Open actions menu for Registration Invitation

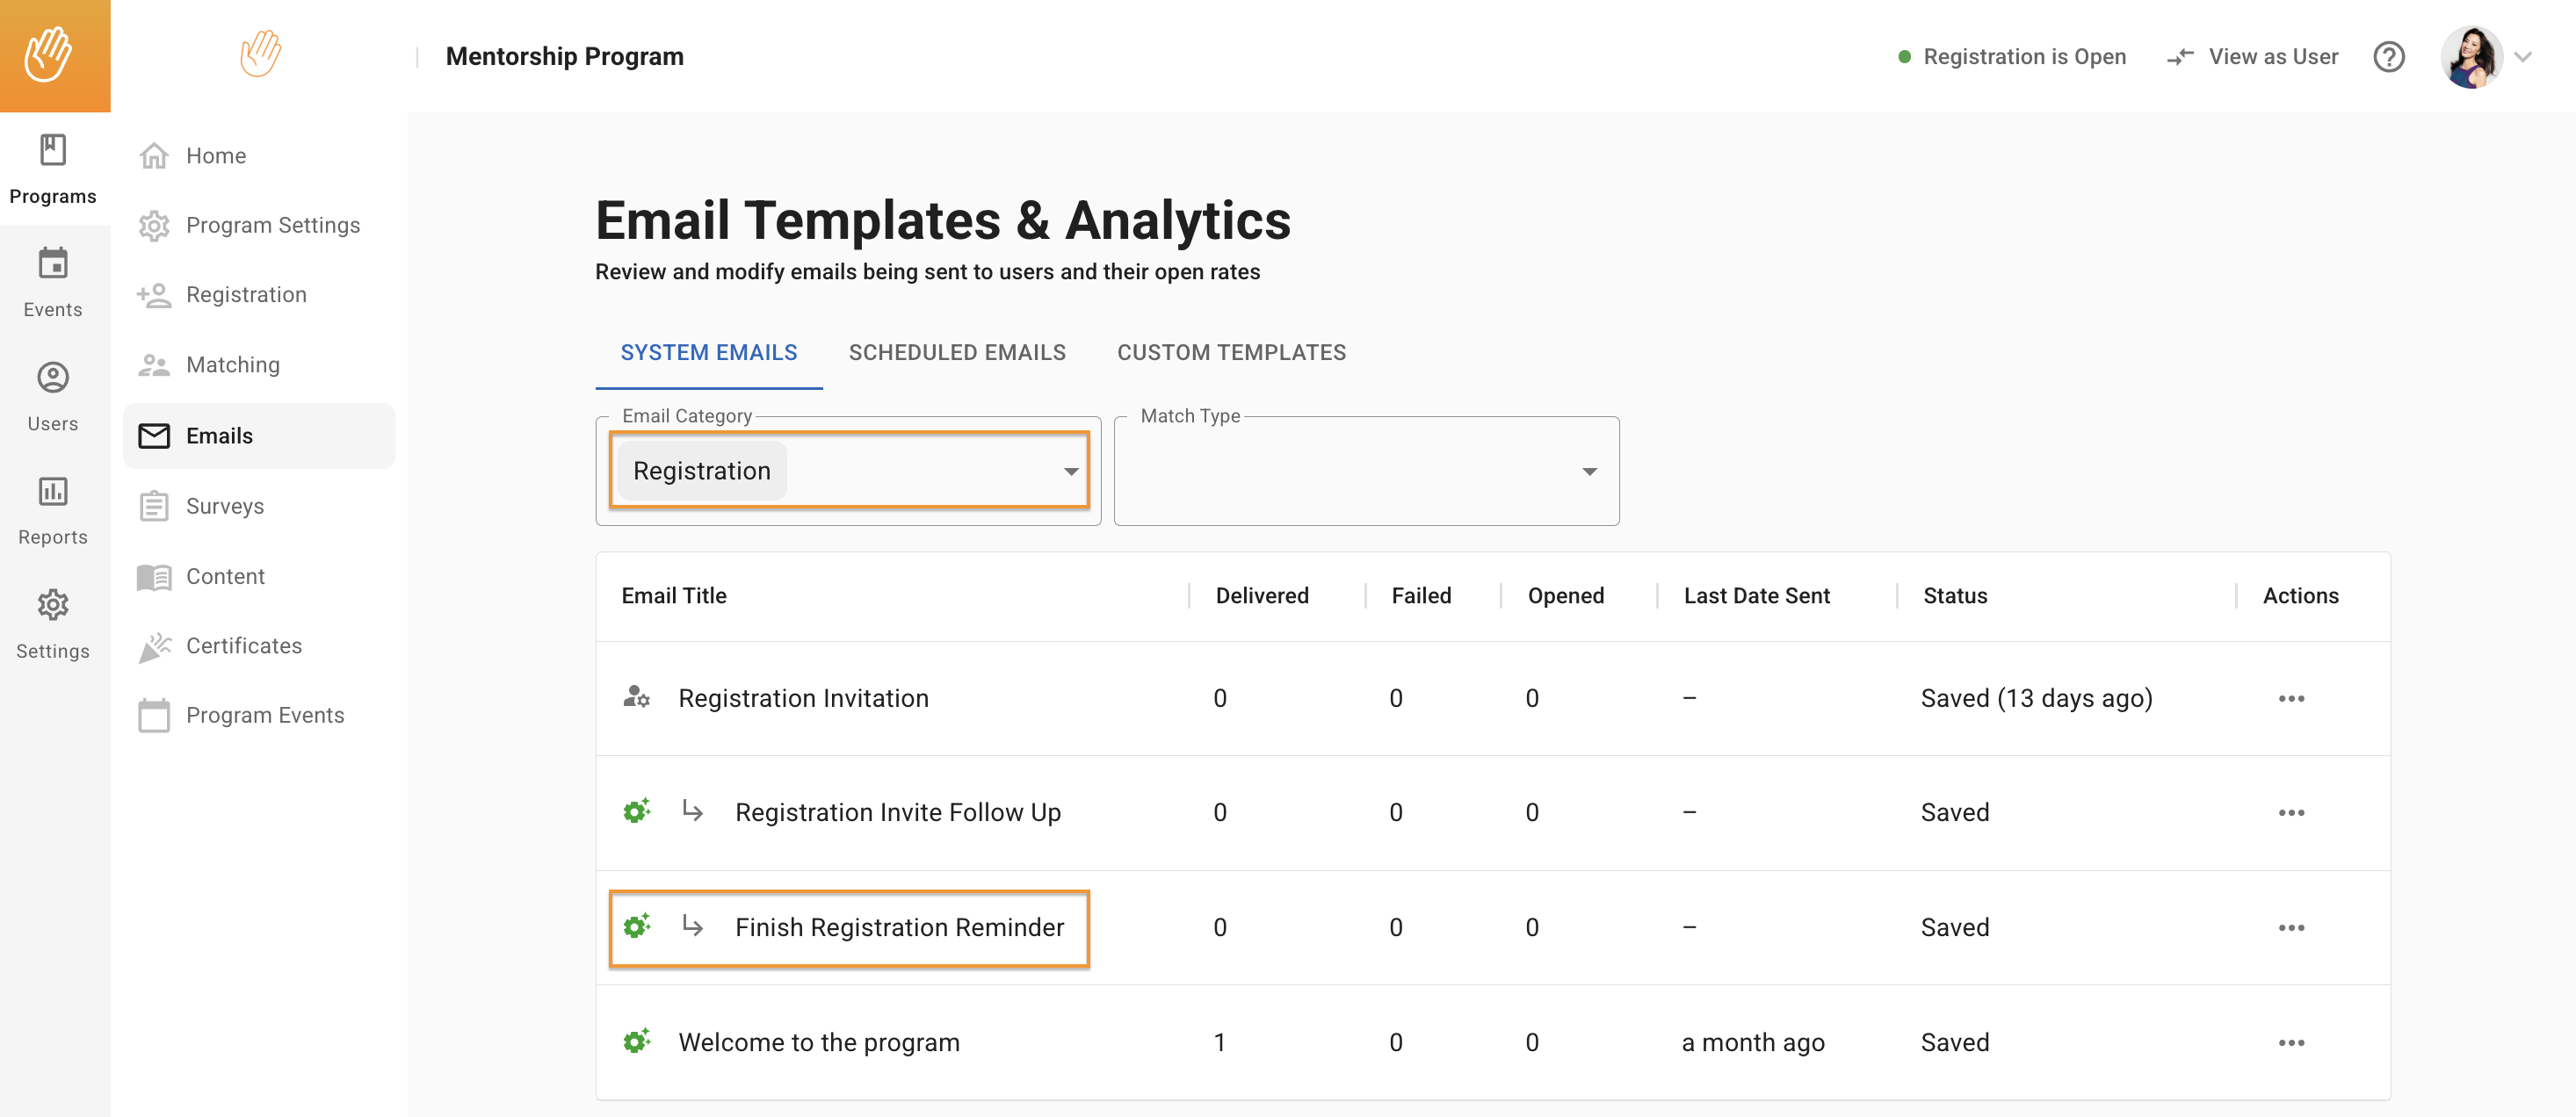click(x=2291, y=698)
